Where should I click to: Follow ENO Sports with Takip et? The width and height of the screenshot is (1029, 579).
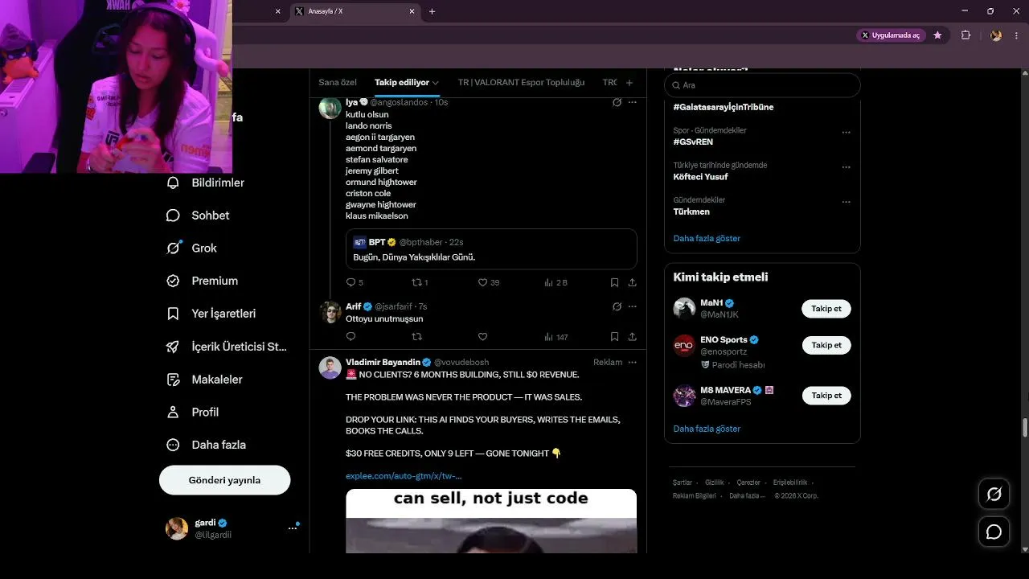click(x=826, y=345)
